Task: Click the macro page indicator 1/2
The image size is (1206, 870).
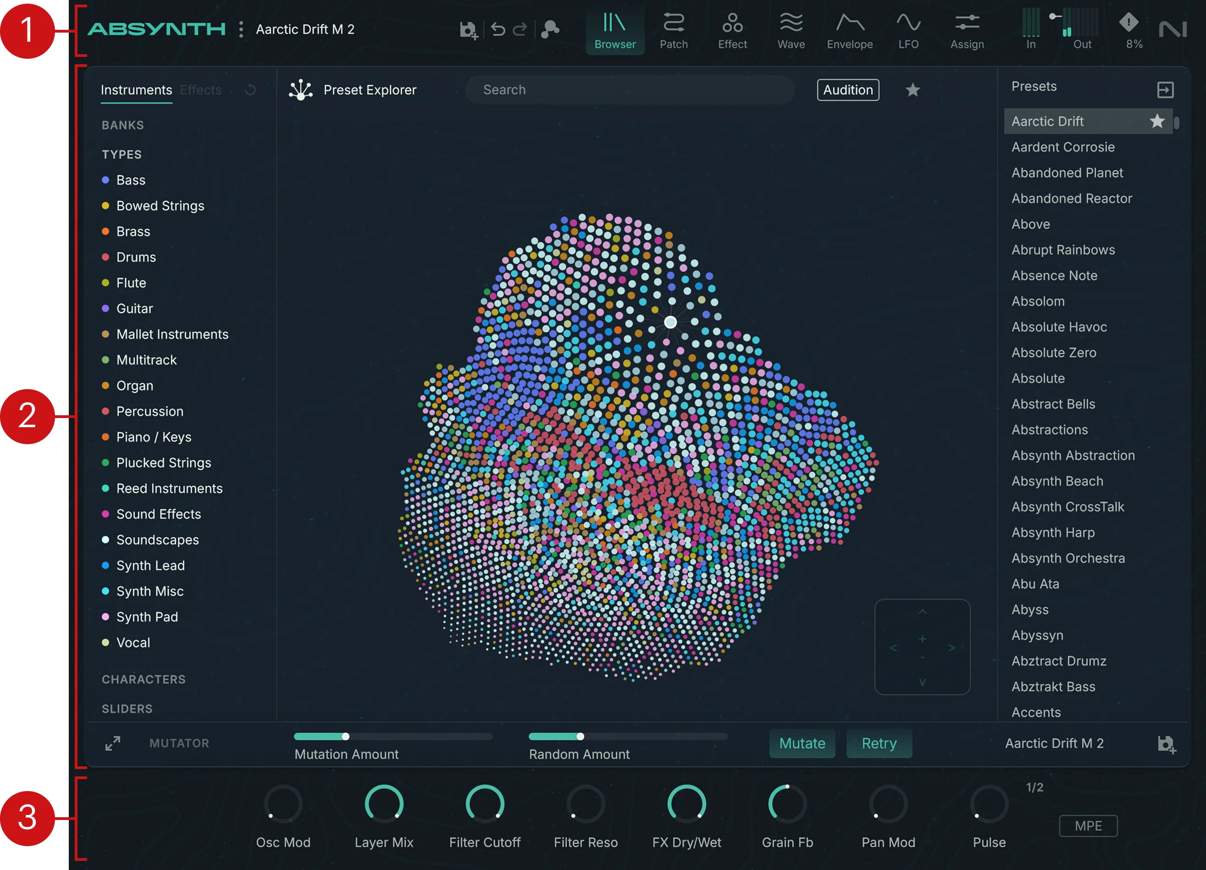Action: 1034,787
